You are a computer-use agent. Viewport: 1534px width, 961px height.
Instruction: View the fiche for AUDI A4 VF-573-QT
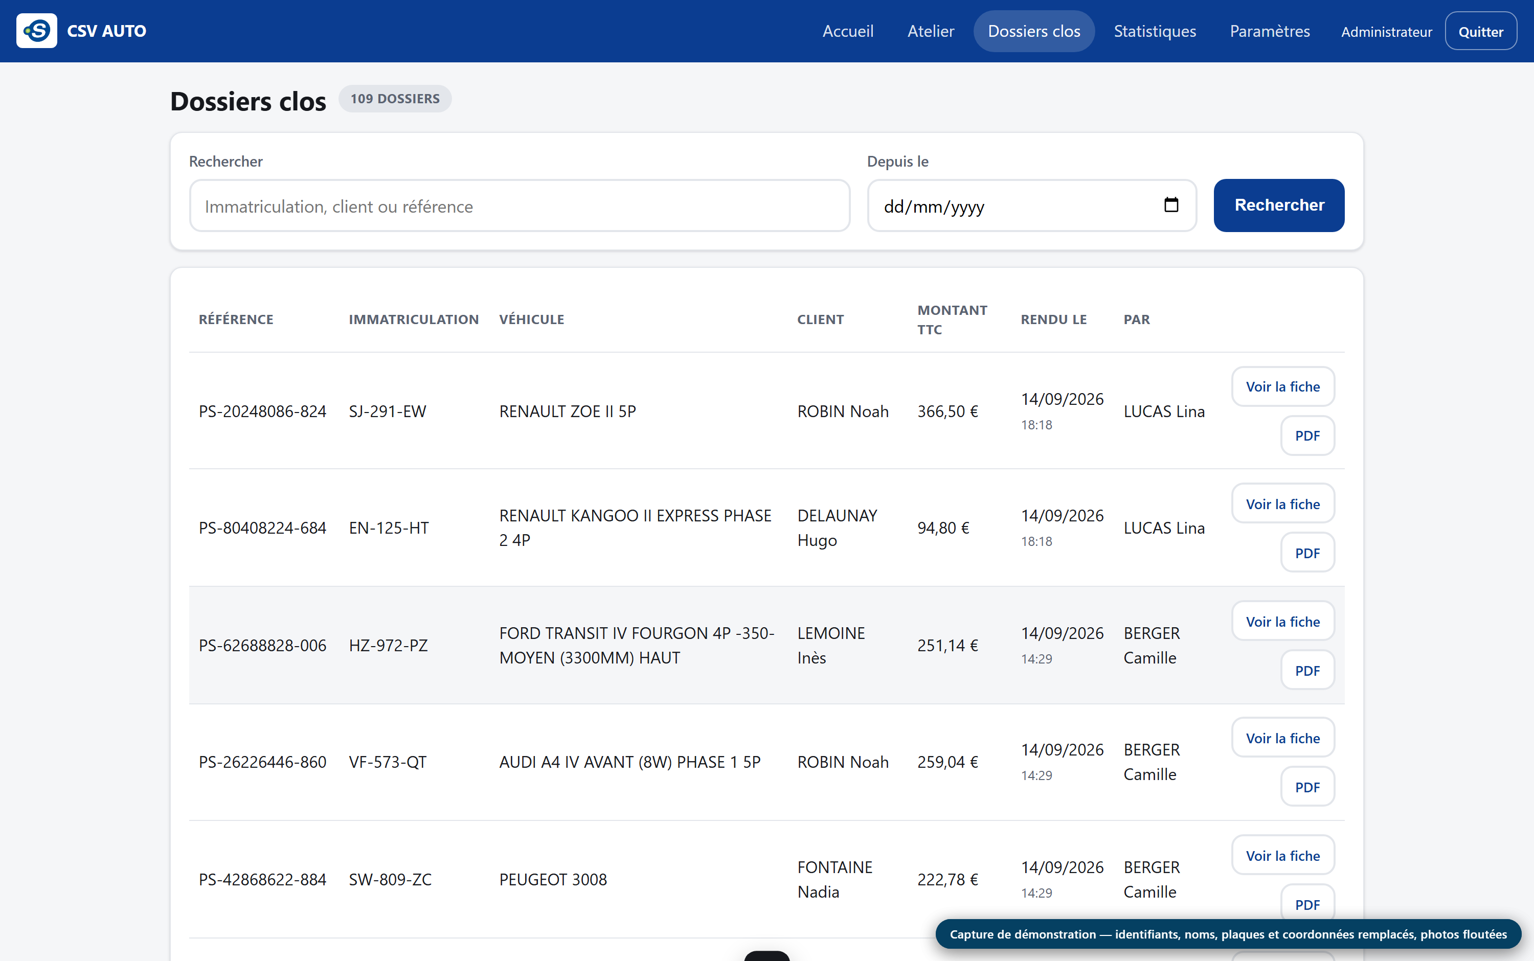[x=1282, y=738]
